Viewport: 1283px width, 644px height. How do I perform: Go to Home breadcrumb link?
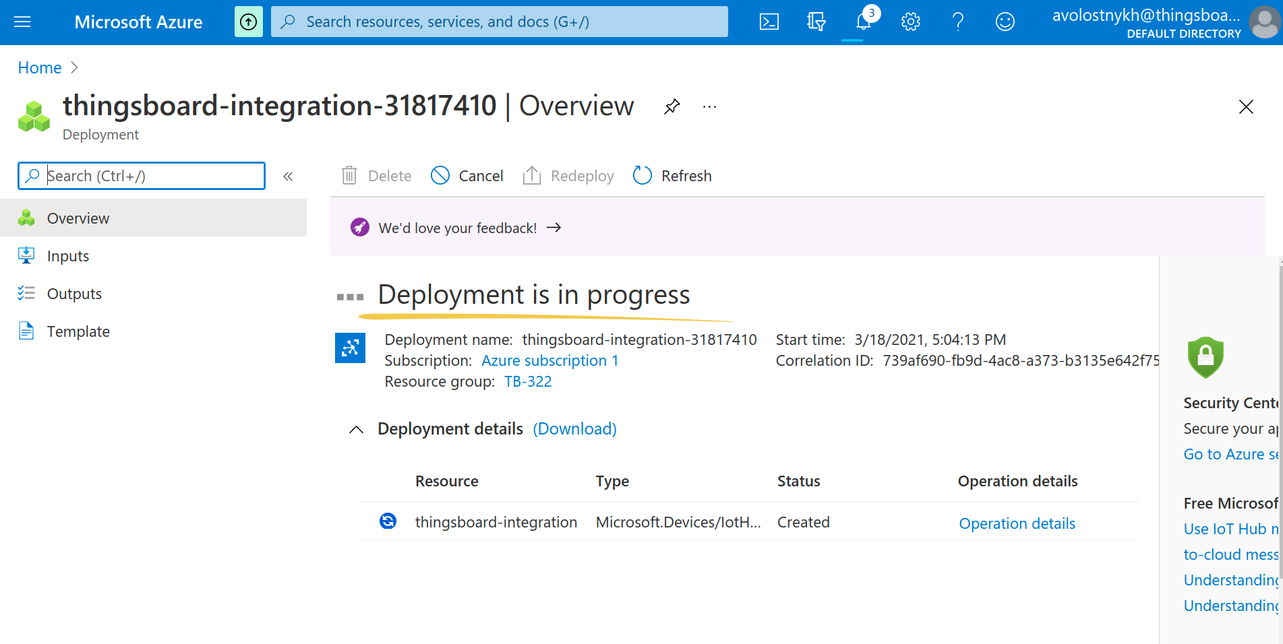tap(40, 68)
